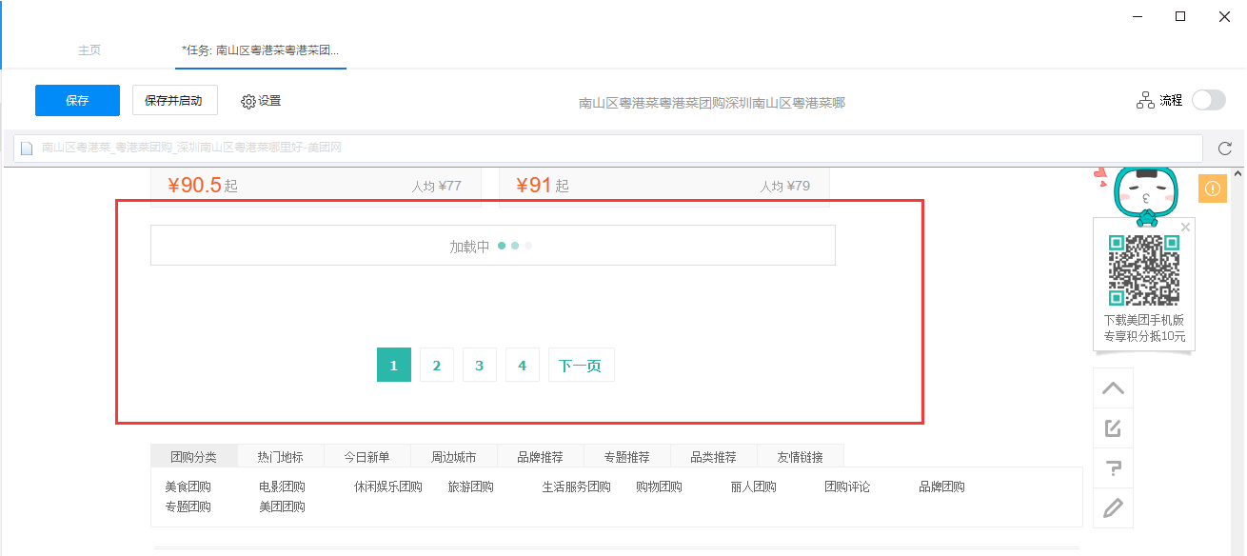Open 美团团购 link
Viewport: 1247px width, 556px height.
point(282,506)
